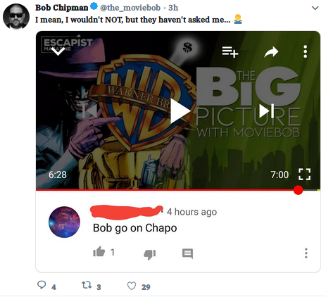Dislike the 'Bob go on Chapo' comment
This screenshot has width=326, height=297.
coord(149,254)
